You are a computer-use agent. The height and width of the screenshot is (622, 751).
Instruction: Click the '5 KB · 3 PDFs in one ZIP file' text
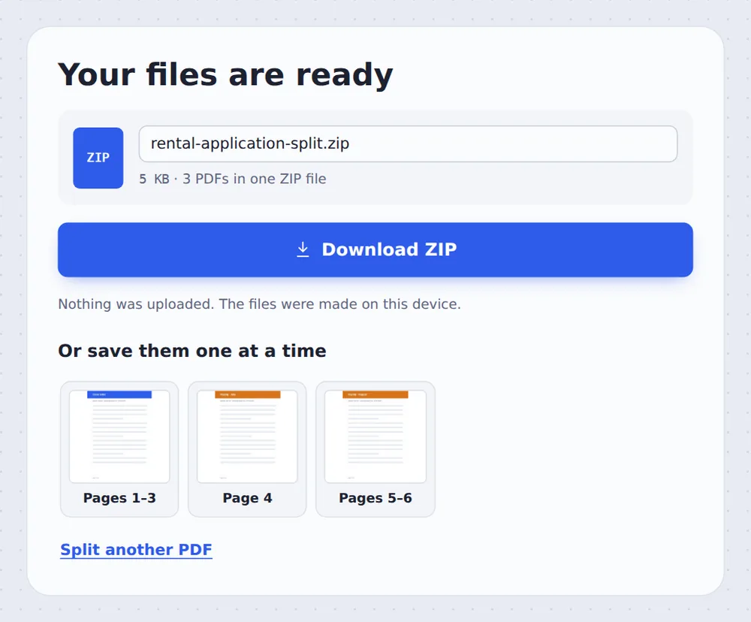[232, 179]
